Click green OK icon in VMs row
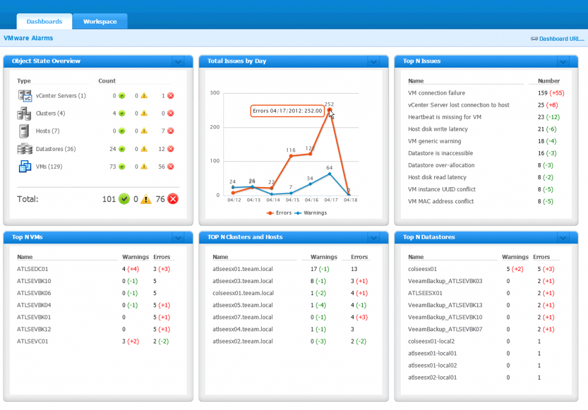The image size is (588, 410). (122, 167)
